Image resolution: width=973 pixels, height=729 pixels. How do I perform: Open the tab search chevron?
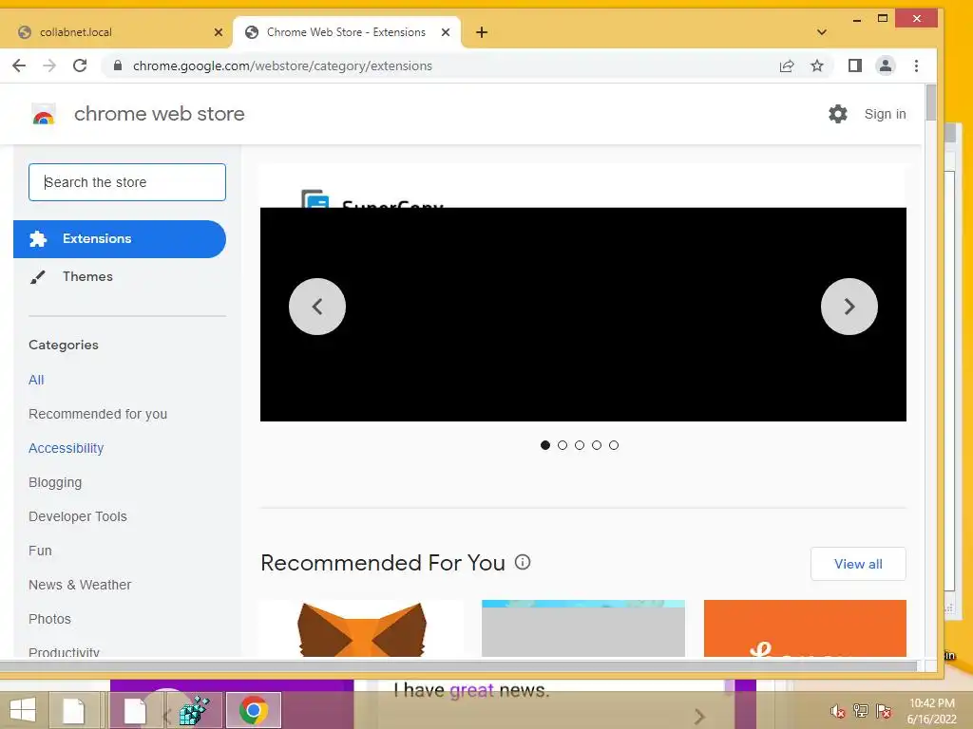tap(822, 32)
